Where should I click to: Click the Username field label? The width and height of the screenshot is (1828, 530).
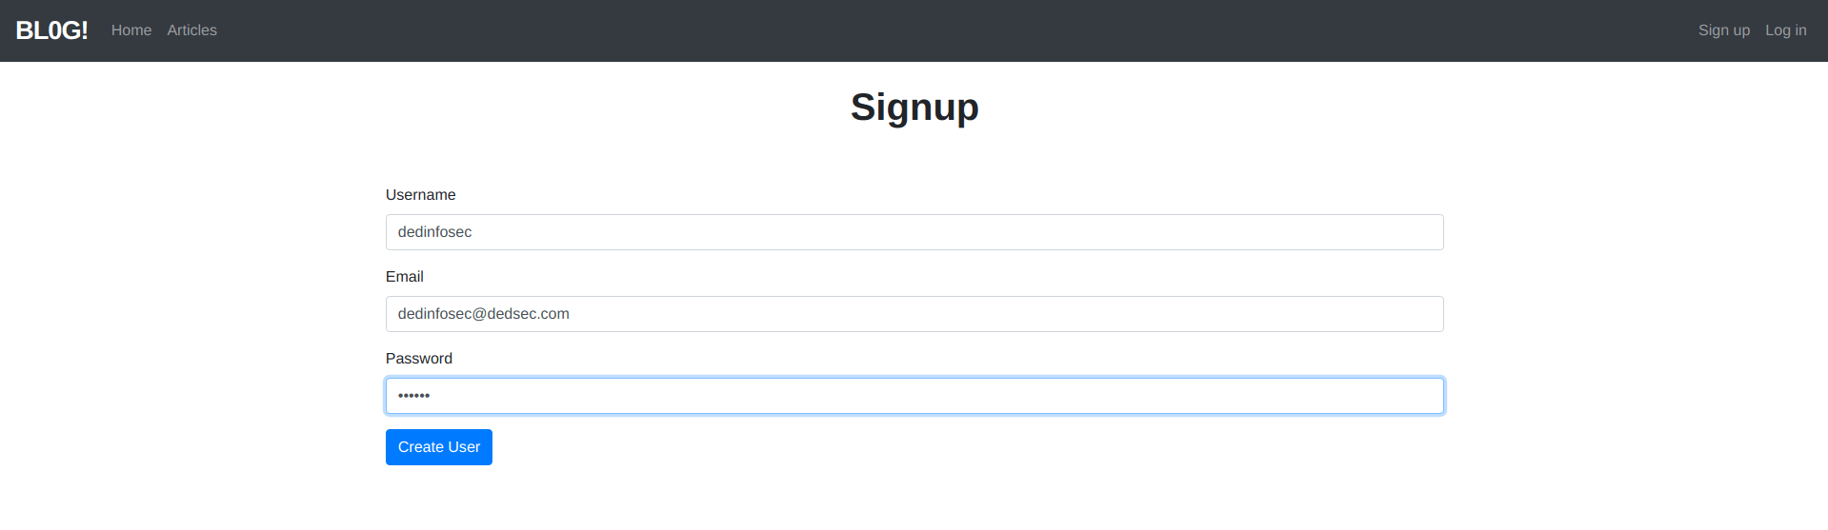click(420, 195)
